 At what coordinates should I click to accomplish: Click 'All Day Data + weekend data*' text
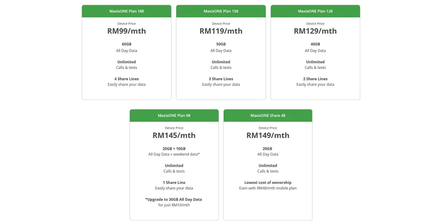click(174, 154)
